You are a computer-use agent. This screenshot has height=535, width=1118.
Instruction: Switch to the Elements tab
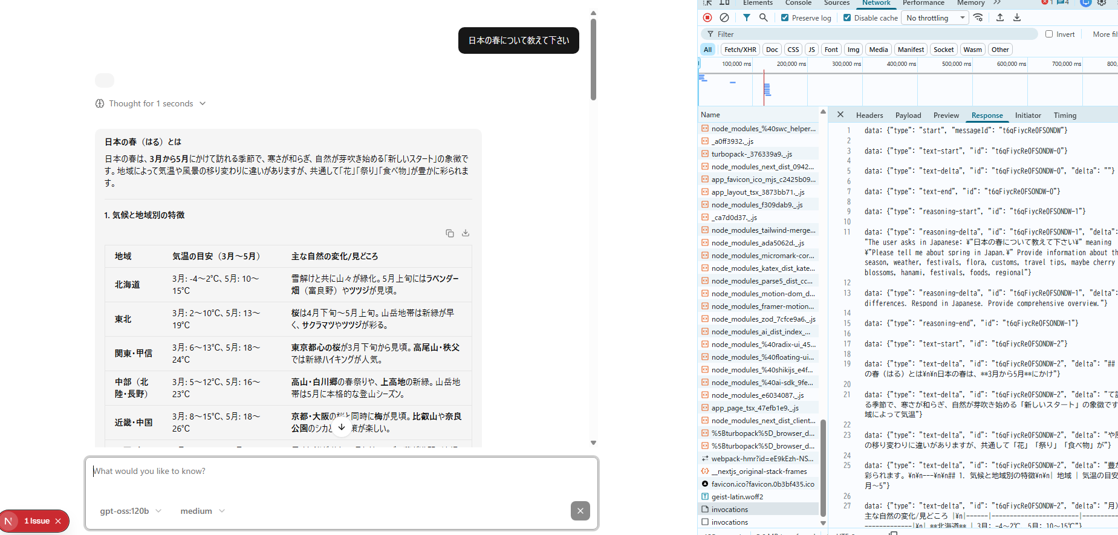[758, 3]
